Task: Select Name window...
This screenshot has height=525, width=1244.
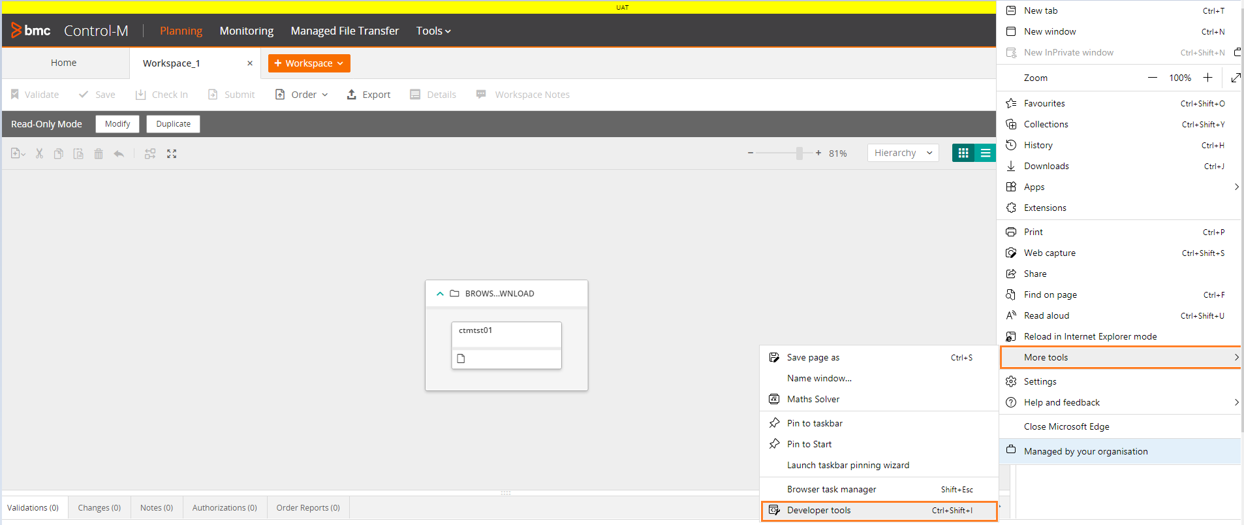Action: pos(879,378)
